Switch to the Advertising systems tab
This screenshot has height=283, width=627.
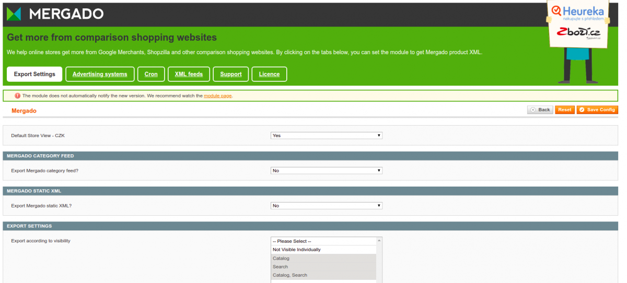pyautogui.click(x=100, y=74)
